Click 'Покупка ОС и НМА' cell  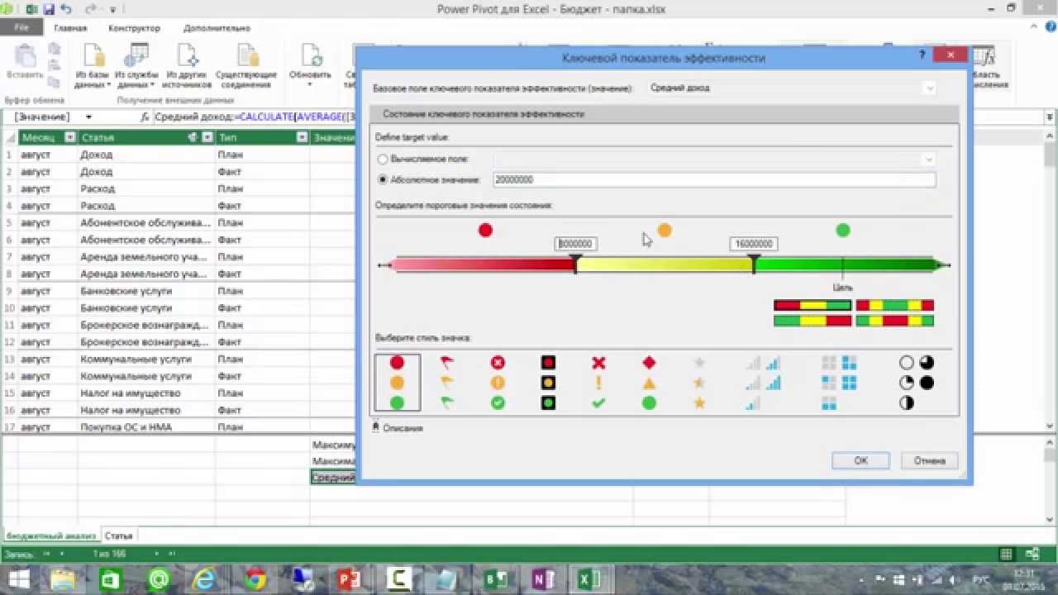click(146, 427)
